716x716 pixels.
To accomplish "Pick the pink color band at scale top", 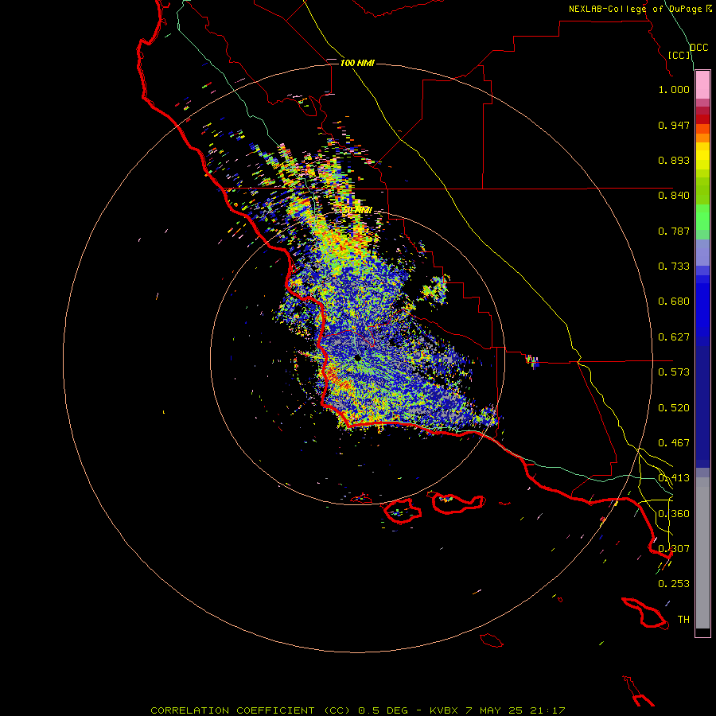I will [702, 85].
